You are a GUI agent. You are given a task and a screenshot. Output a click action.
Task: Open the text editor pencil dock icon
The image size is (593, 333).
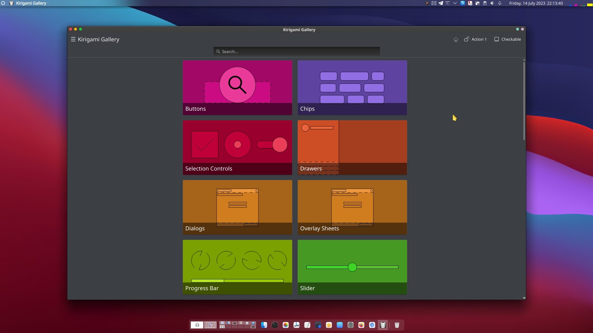click(307, 325)
